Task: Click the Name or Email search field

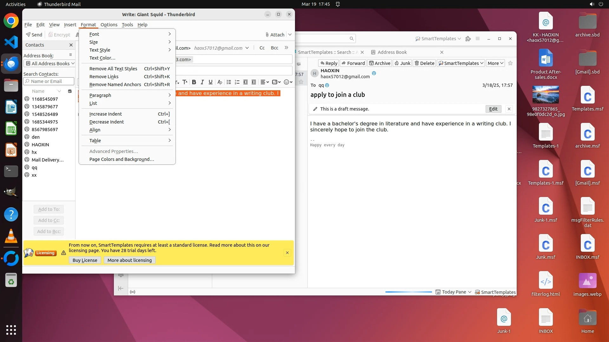Action: tap(49, 81)
